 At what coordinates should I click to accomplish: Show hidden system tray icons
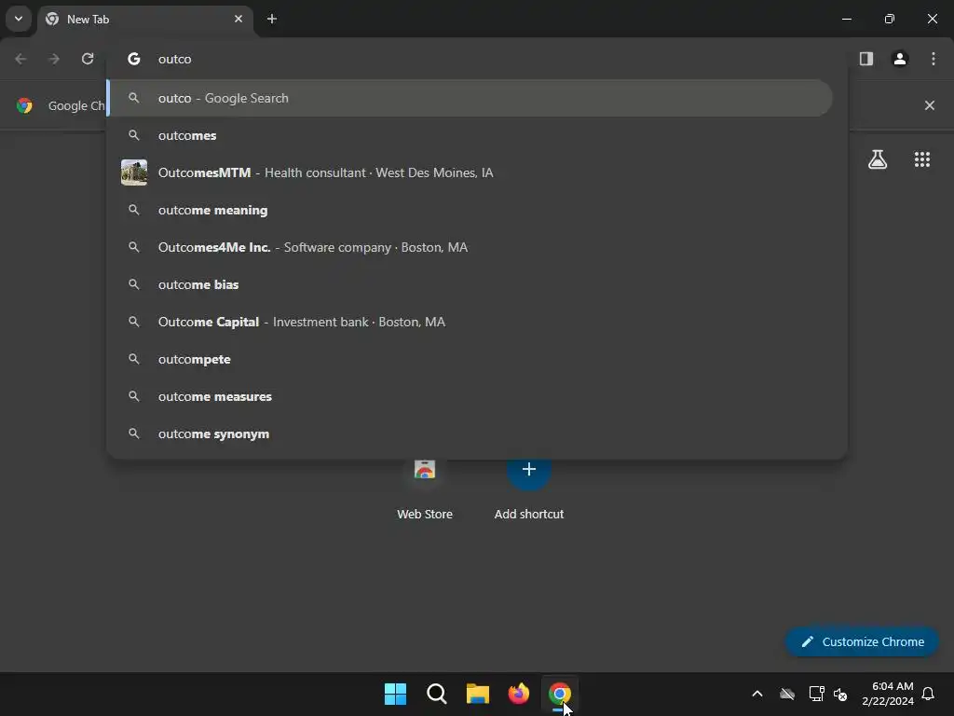757,694
